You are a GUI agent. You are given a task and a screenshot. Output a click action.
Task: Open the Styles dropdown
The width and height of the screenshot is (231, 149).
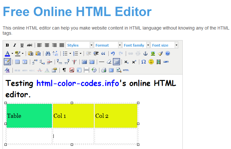pos(79,45)
